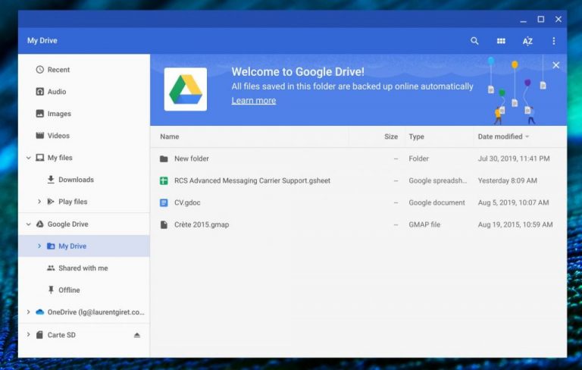Open the search icon in toolbar
Image resolution: width=582 pixels, height=370 pixels.
click(x=474, y=41)
